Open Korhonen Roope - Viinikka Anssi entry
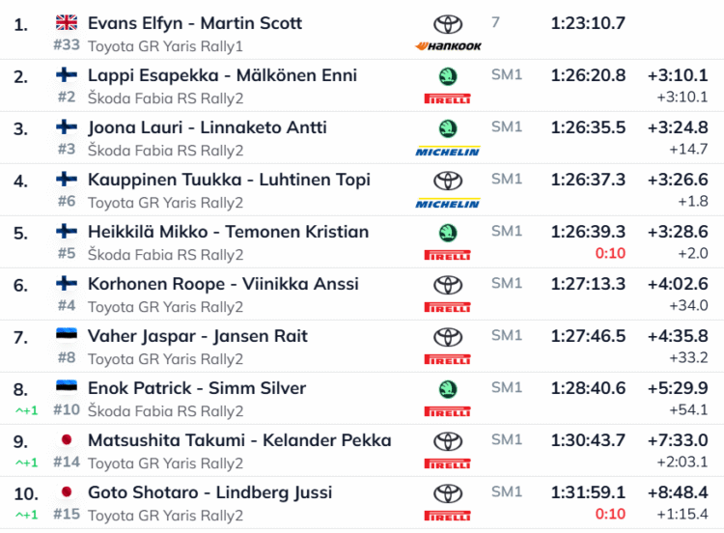 (223, 284)
